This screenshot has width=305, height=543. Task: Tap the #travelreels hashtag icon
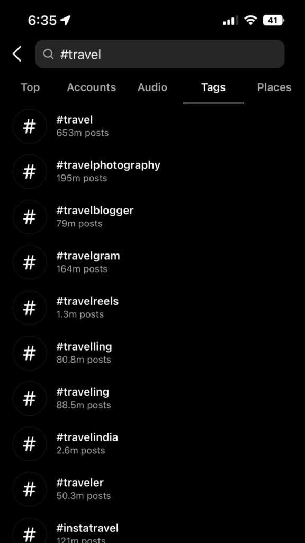pyautogui.click(x=30, y=308)
